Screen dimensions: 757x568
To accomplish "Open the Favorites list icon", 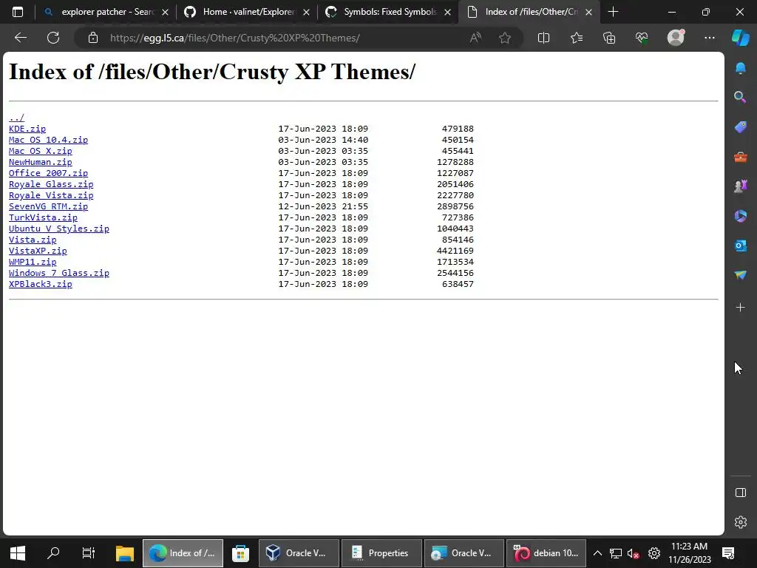I will tap(577, 38).
